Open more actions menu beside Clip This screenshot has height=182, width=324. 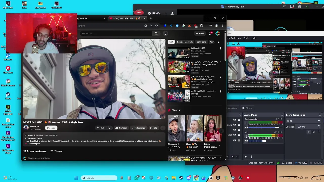coord(163,128)
